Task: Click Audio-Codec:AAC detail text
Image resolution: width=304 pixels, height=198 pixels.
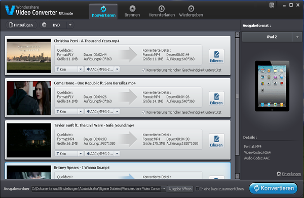Action: pos(257,158)
